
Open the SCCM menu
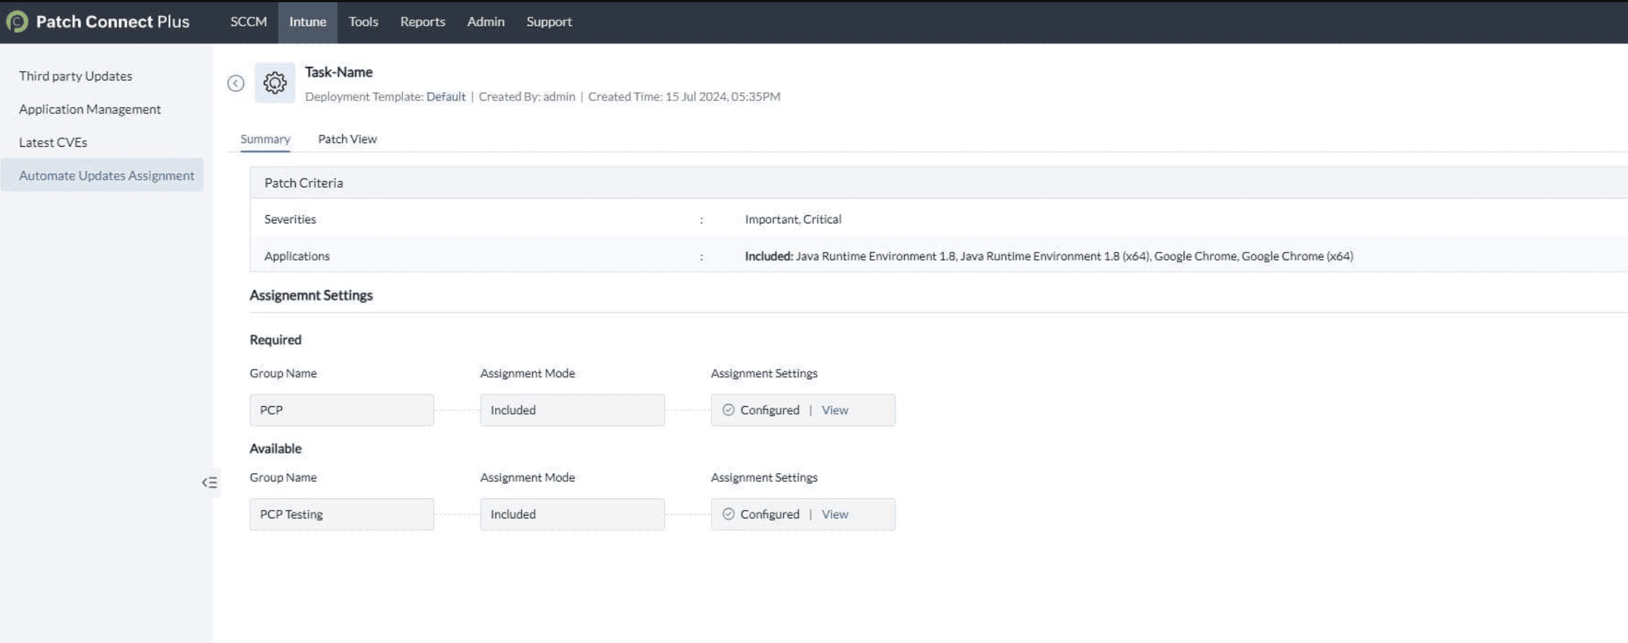click(248, 22)
